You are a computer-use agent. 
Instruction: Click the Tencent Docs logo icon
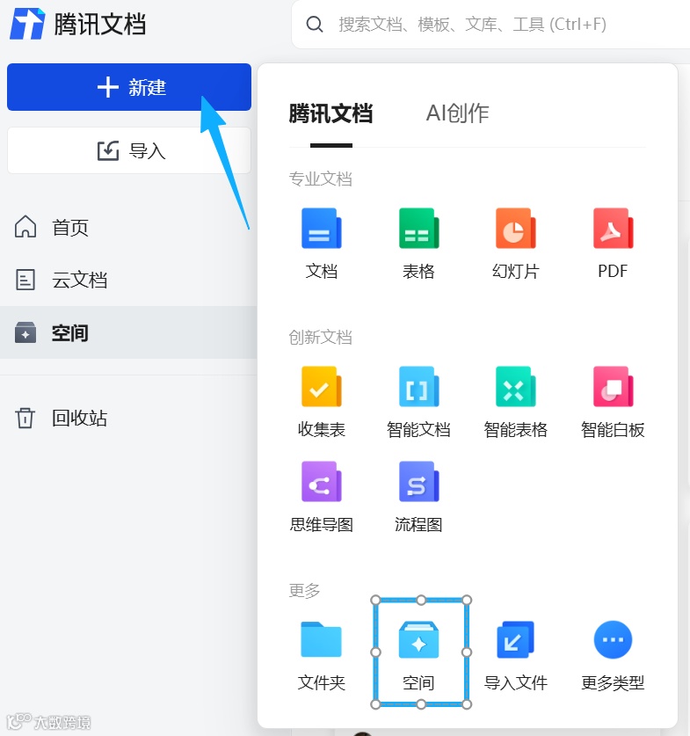[27, 24]
